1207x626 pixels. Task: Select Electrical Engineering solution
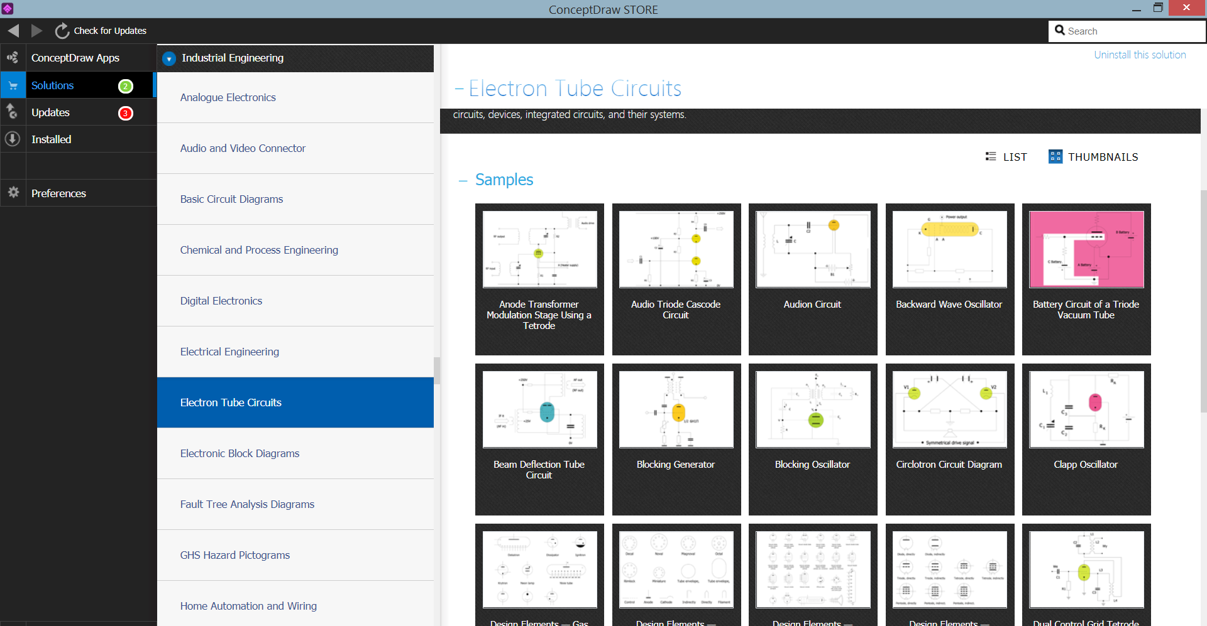coord(295,352)
